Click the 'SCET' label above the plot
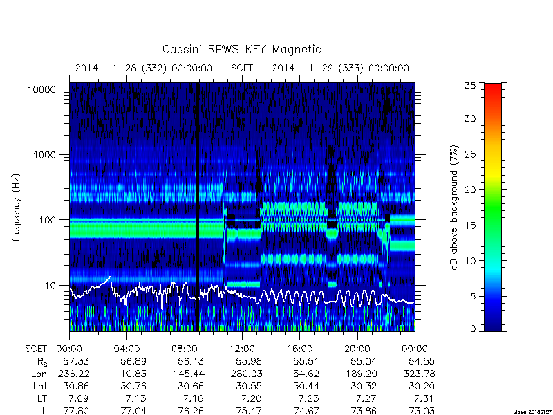Image resolution: width=553 pixels, height=415 pixels. pos(242,68)
